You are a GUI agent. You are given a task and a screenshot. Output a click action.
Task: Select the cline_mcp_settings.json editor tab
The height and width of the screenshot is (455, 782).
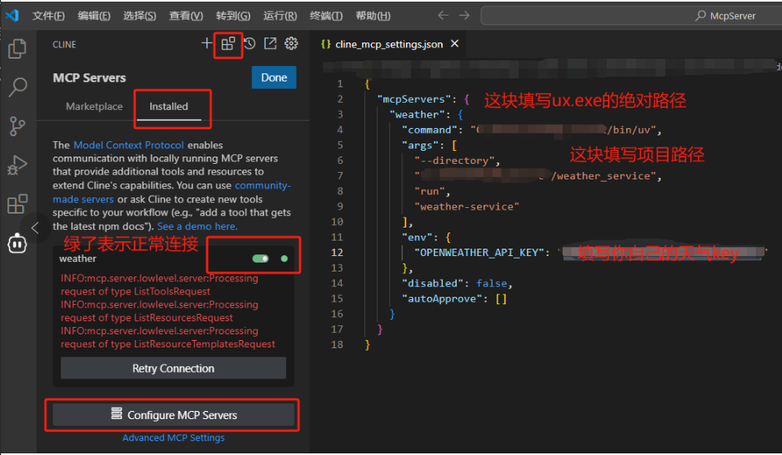point(389,44)
